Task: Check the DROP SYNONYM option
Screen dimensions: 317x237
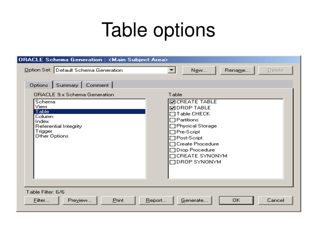Action: 172,162
